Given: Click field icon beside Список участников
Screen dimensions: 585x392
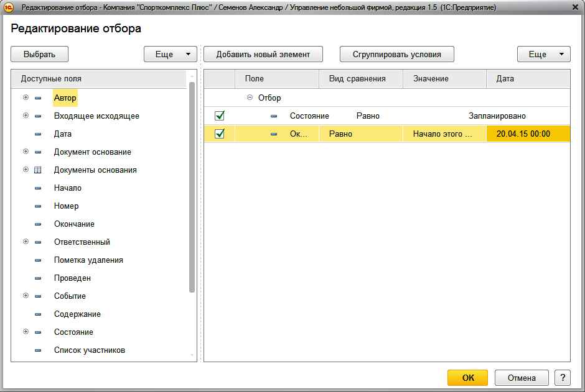Looking at the screenshot, I should click(38, 350).
